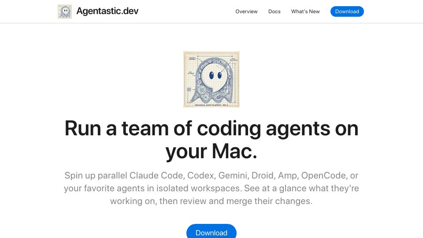The image size is (423, 238).
Task: Open the Agentastic.dev site title link
Action: [108, 11]
